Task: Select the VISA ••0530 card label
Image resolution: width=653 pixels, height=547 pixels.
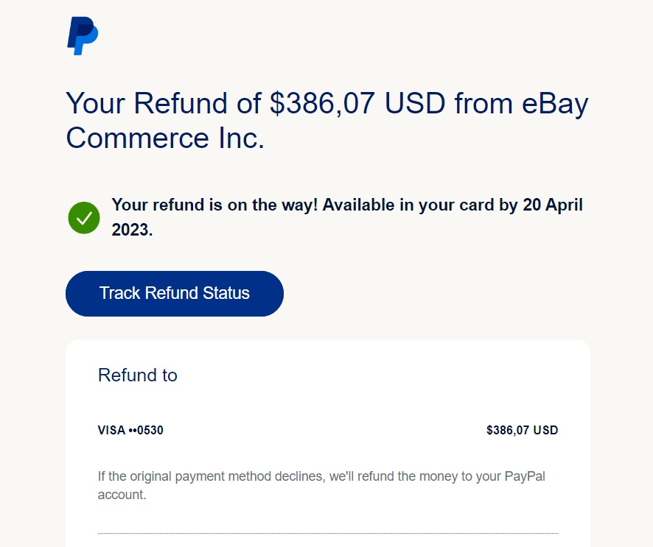Action: point(130,430)
